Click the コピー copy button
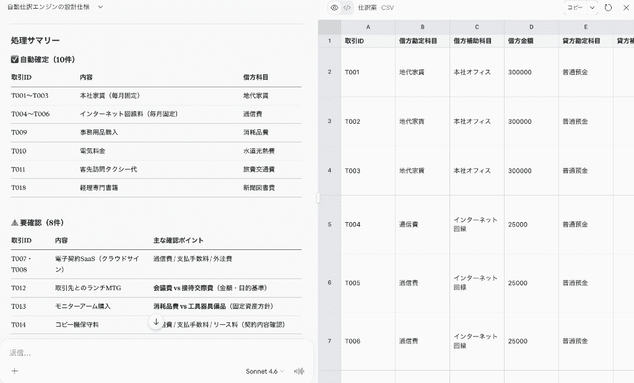634x383 pixels. point(575,7)
